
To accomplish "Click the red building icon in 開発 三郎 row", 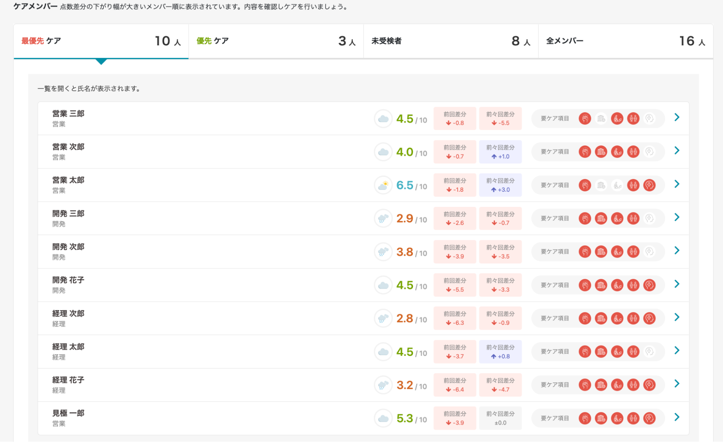I will click(601, 218).
